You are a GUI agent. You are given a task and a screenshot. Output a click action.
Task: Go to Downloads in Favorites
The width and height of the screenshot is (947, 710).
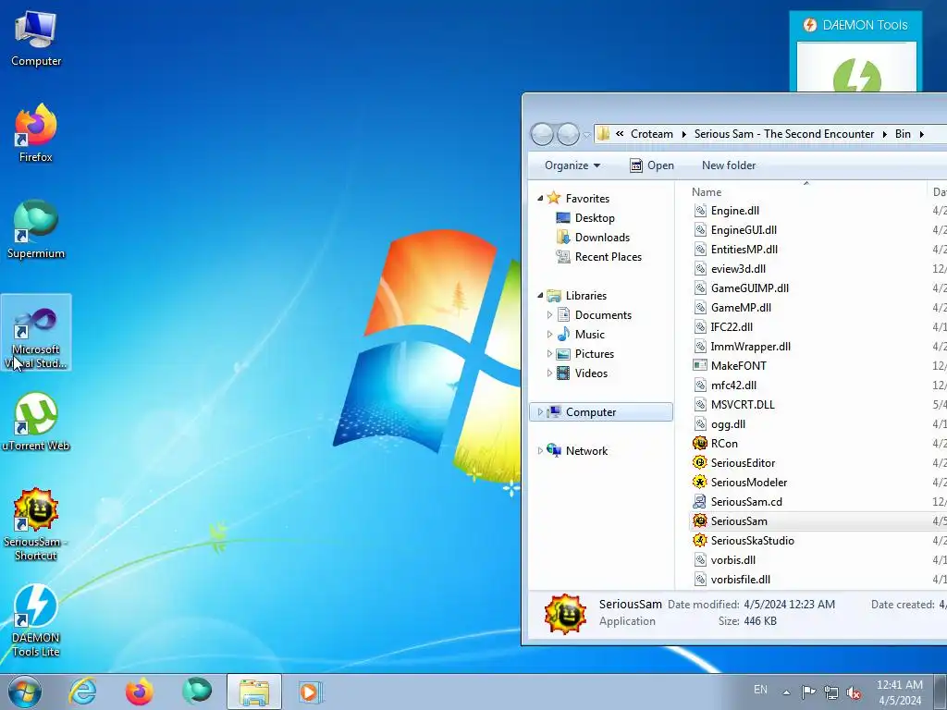[602, 238]
